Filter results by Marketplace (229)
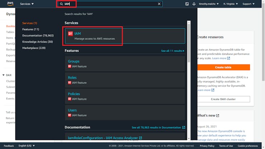Viewport: 265px width, 149px height. (34, 48)
